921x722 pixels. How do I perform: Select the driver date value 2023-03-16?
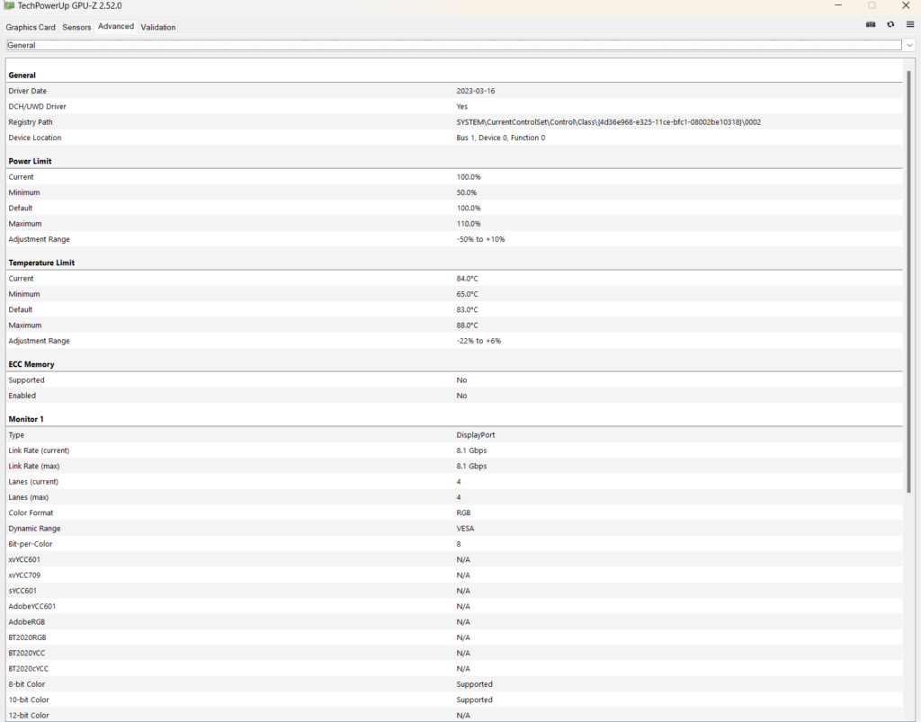click(476, 91)
